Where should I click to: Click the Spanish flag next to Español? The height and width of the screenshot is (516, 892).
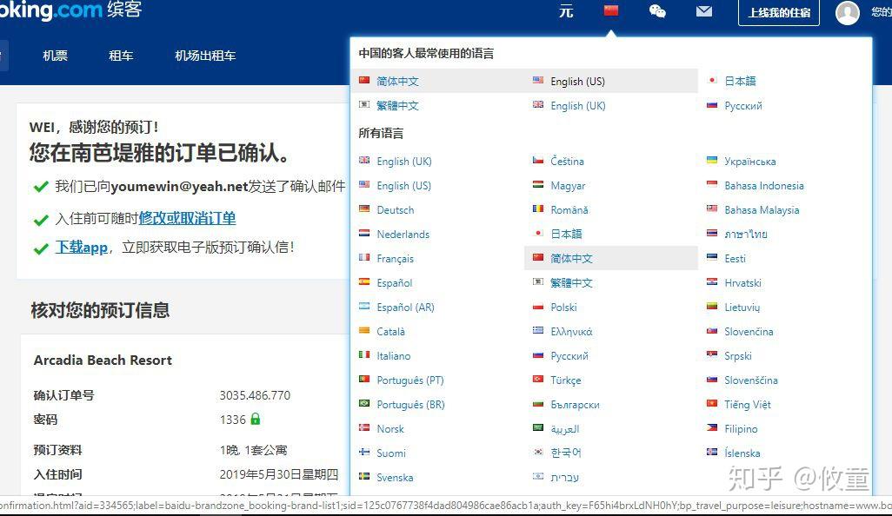(x=364, y=281)
